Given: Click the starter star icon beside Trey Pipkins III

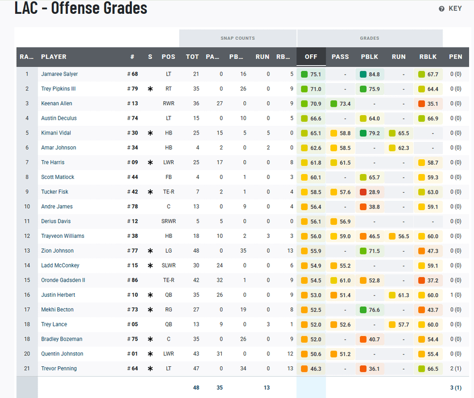Looking at the screenshot, I should coord(150,88).
